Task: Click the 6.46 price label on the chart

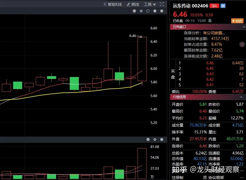Action: pyautogui.click(x=132, y=36)
